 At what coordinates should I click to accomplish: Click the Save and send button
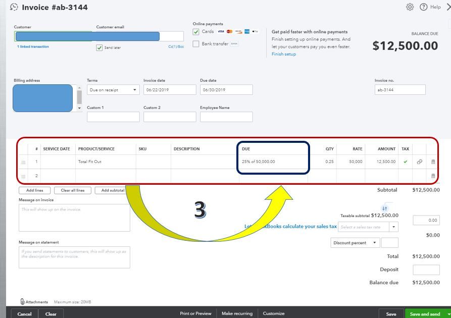(x=425, y=314)
